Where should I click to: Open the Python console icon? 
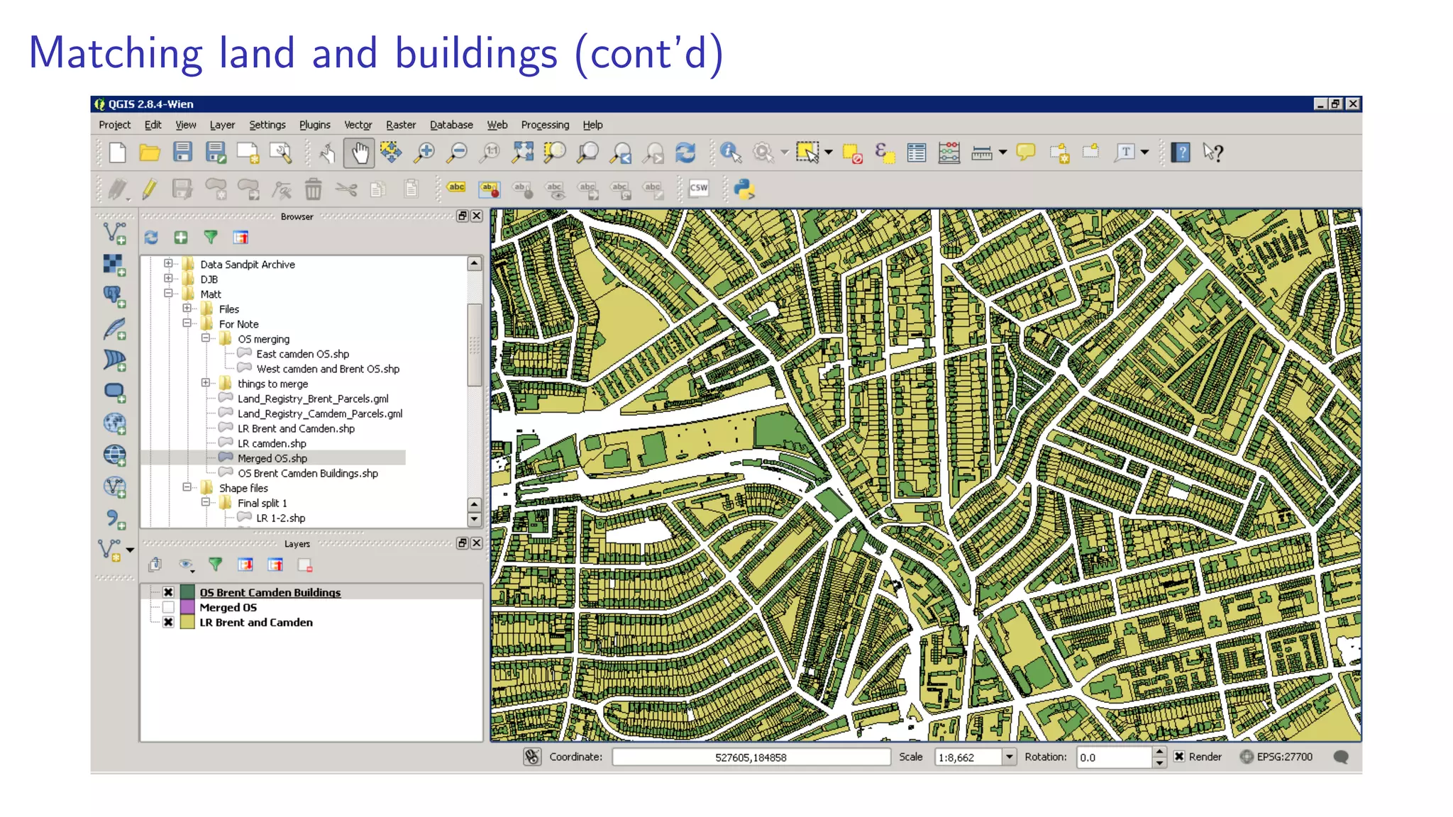(x=744, y=189)
